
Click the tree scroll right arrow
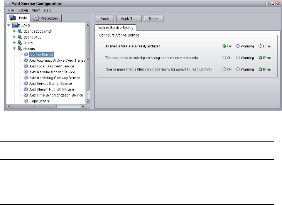point(83,106)
